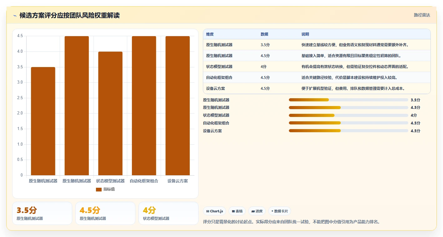The height and width of the screenshot is (237, 443).
Task: Open the 4分 状态模型测试器 stat card
Action: point(169,213)
